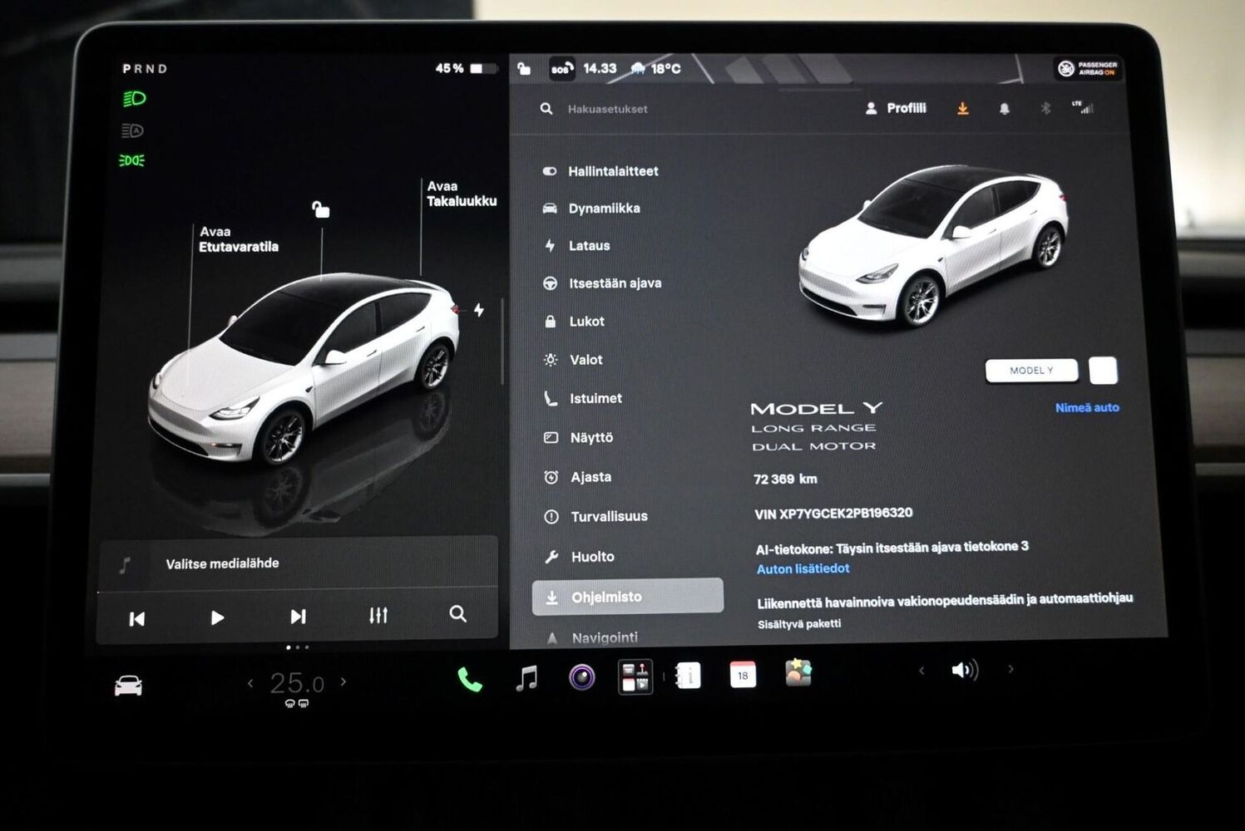Image resolution: width=1245 pixels, height=831 pixels.
Task: Tap the passenger airbag indicator
Action: click(1087, 68)
